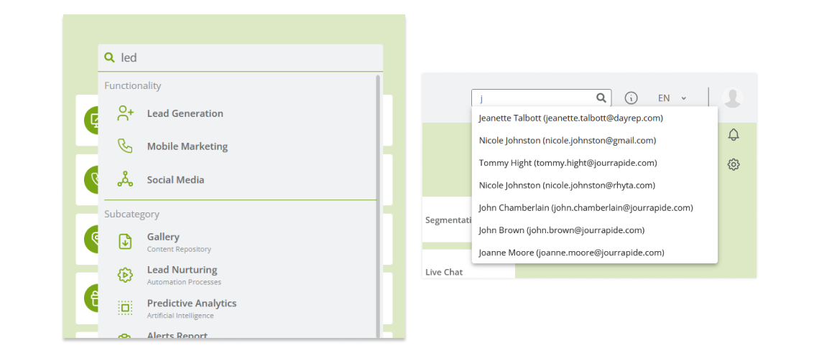Click the search field containing 'led'
Viewport: 819px width, 353px height.
(x=240, y=57)
